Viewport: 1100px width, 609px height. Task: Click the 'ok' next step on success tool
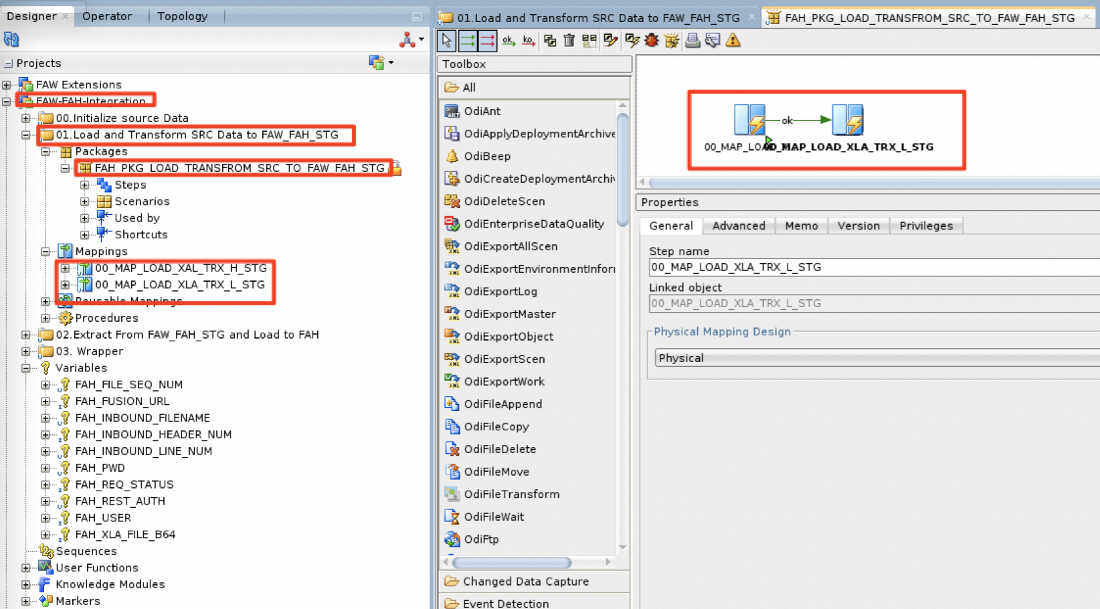tap(509, 41)
